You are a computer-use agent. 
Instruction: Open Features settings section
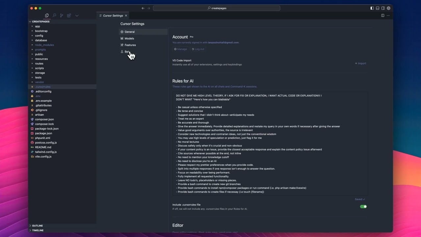143,45
